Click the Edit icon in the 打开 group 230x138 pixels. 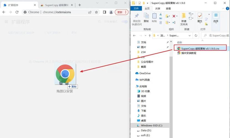[206, 19]
